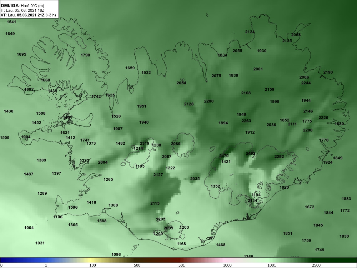
Task: Click the color scale label '500'
Action: coord(137,265)
